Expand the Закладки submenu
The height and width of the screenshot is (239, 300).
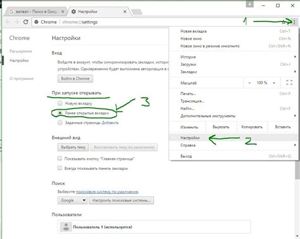234,72
